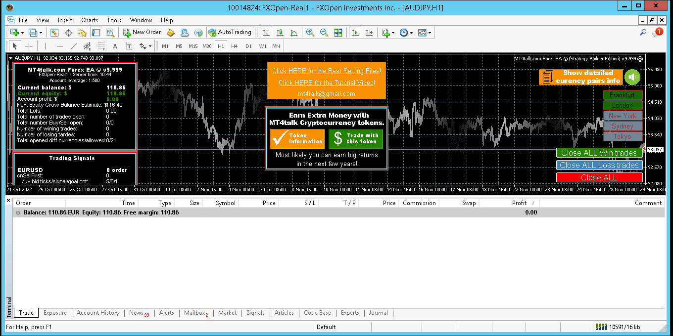673x336 pixels.
Task: Tile chart windows with the grid icon
Action: coord(338,33)
